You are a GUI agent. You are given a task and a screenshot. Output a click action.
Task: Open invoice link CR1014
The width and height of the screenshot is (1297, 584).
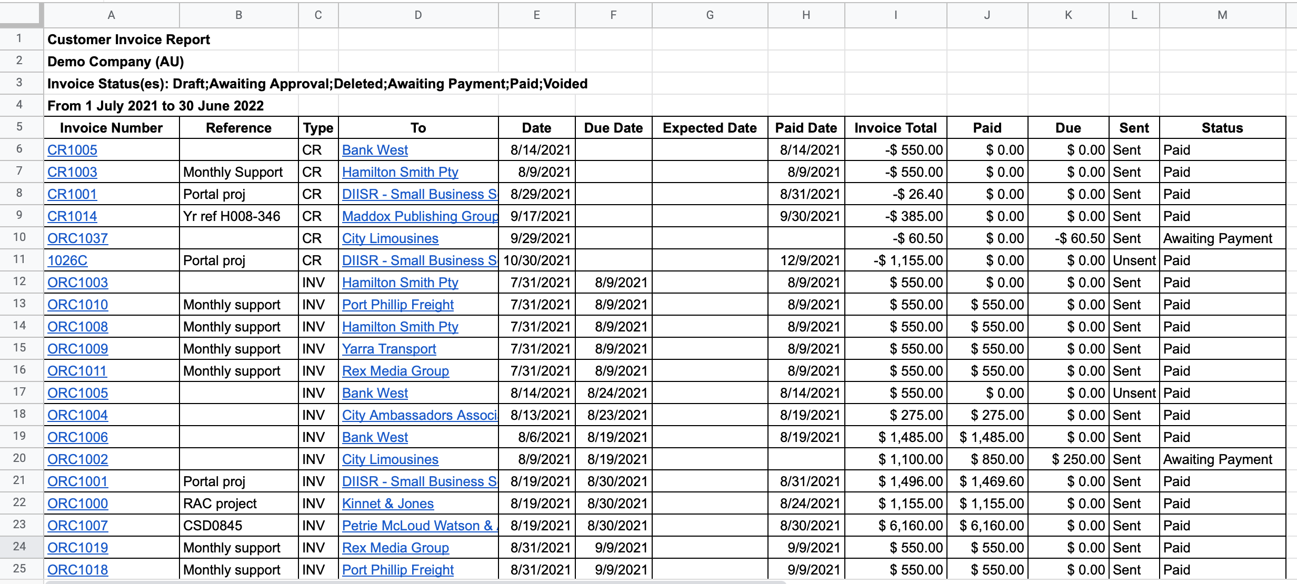[x=72, y=216]
